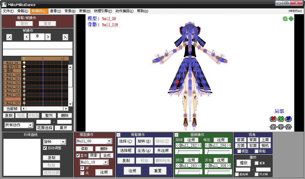Go to previous frame with < button

click(x=26, y=37)
